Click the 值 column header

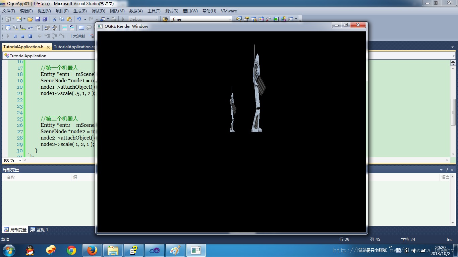[84, 177]
